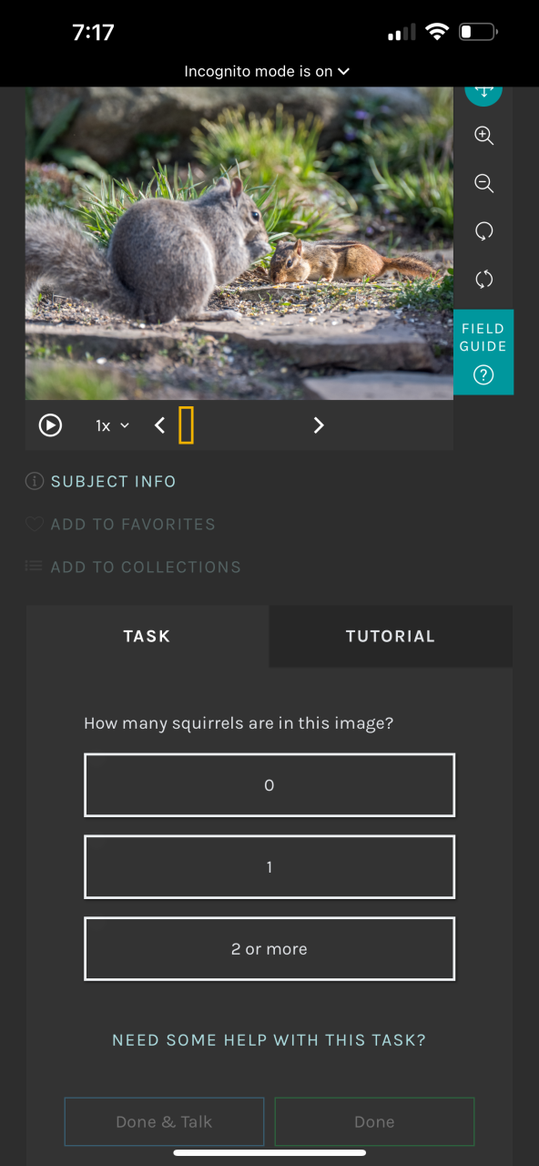Choose the 2 or more option
Screen dimensions: 539x1166
point(269,949)
